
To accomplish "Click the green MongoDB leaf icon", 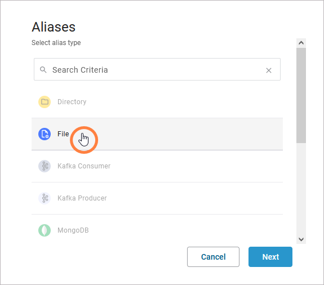I will 45,230.
